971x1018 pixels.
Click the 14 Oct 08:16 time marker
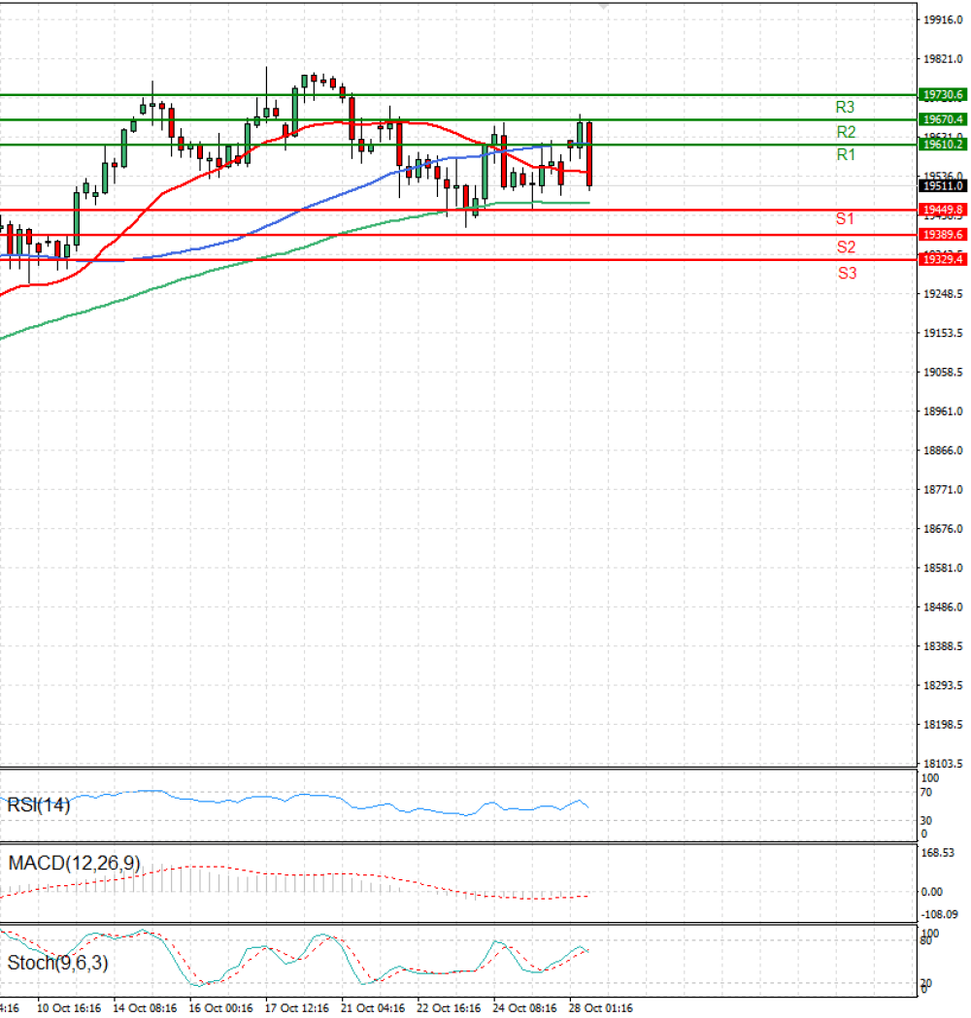144,1008
